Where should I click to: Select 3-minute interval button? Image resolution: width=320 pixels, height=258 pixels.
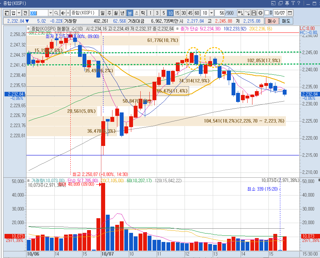click(157, 13)
